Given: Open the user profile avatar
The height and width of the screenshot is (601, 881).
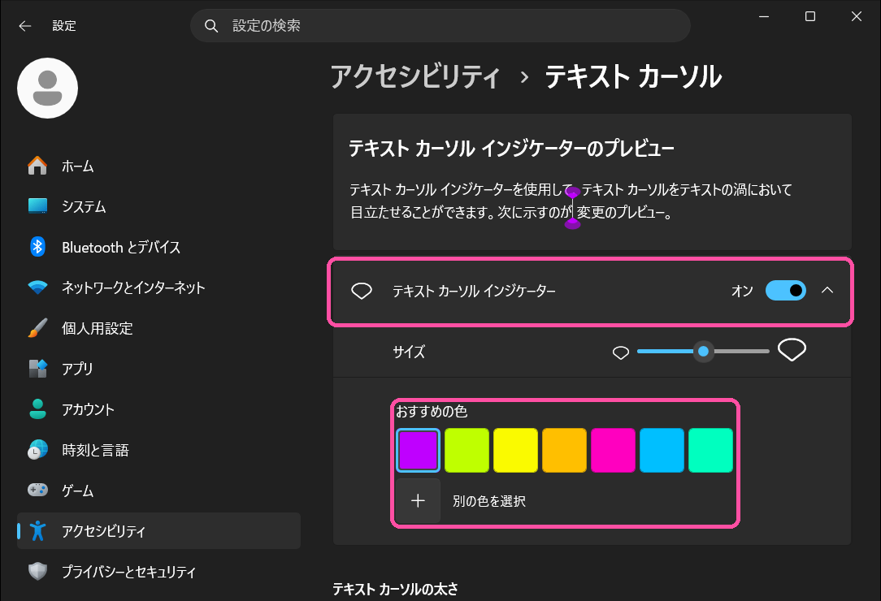Looking at the screenshot, I should point(48,89).
